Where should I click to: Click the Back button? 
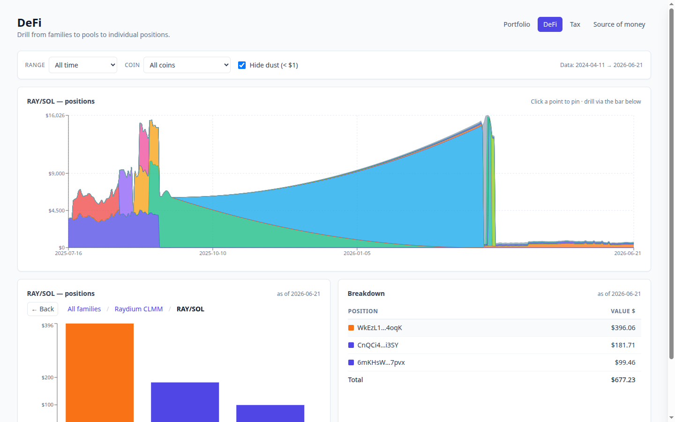43,309
